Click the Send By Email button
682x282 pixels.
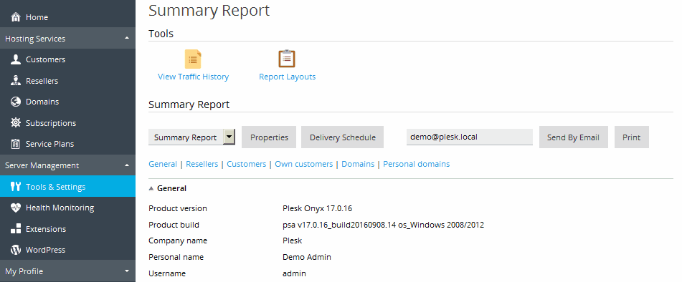[573, 137]
